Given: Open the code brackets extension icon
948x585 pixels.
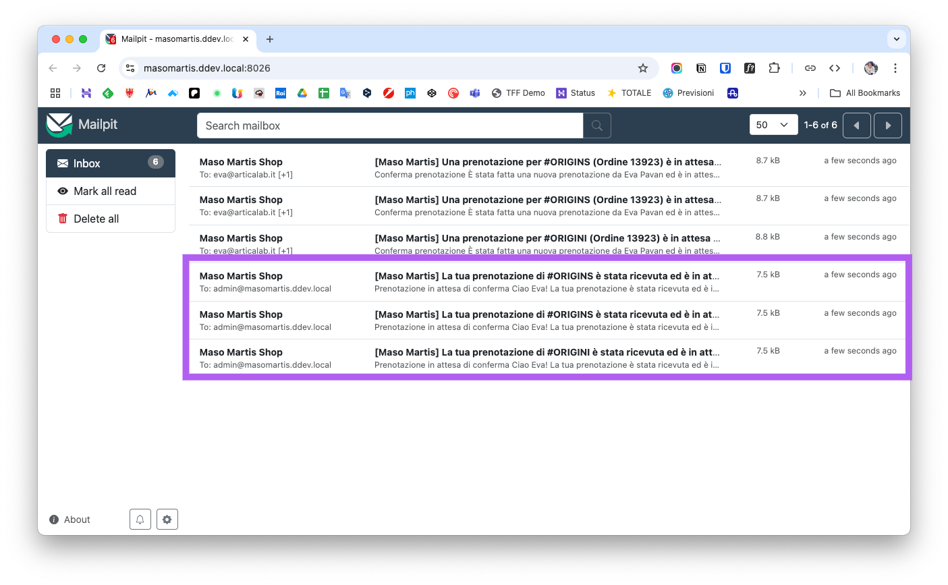Looking at the screenshot, I should click(835, 68).
